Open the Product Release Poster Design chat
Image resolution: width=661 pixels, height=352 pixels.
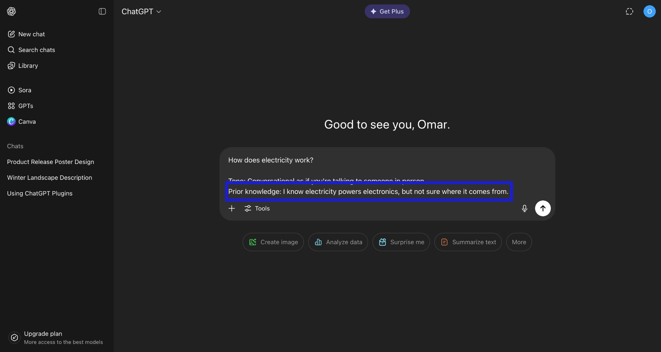(51, 162)
